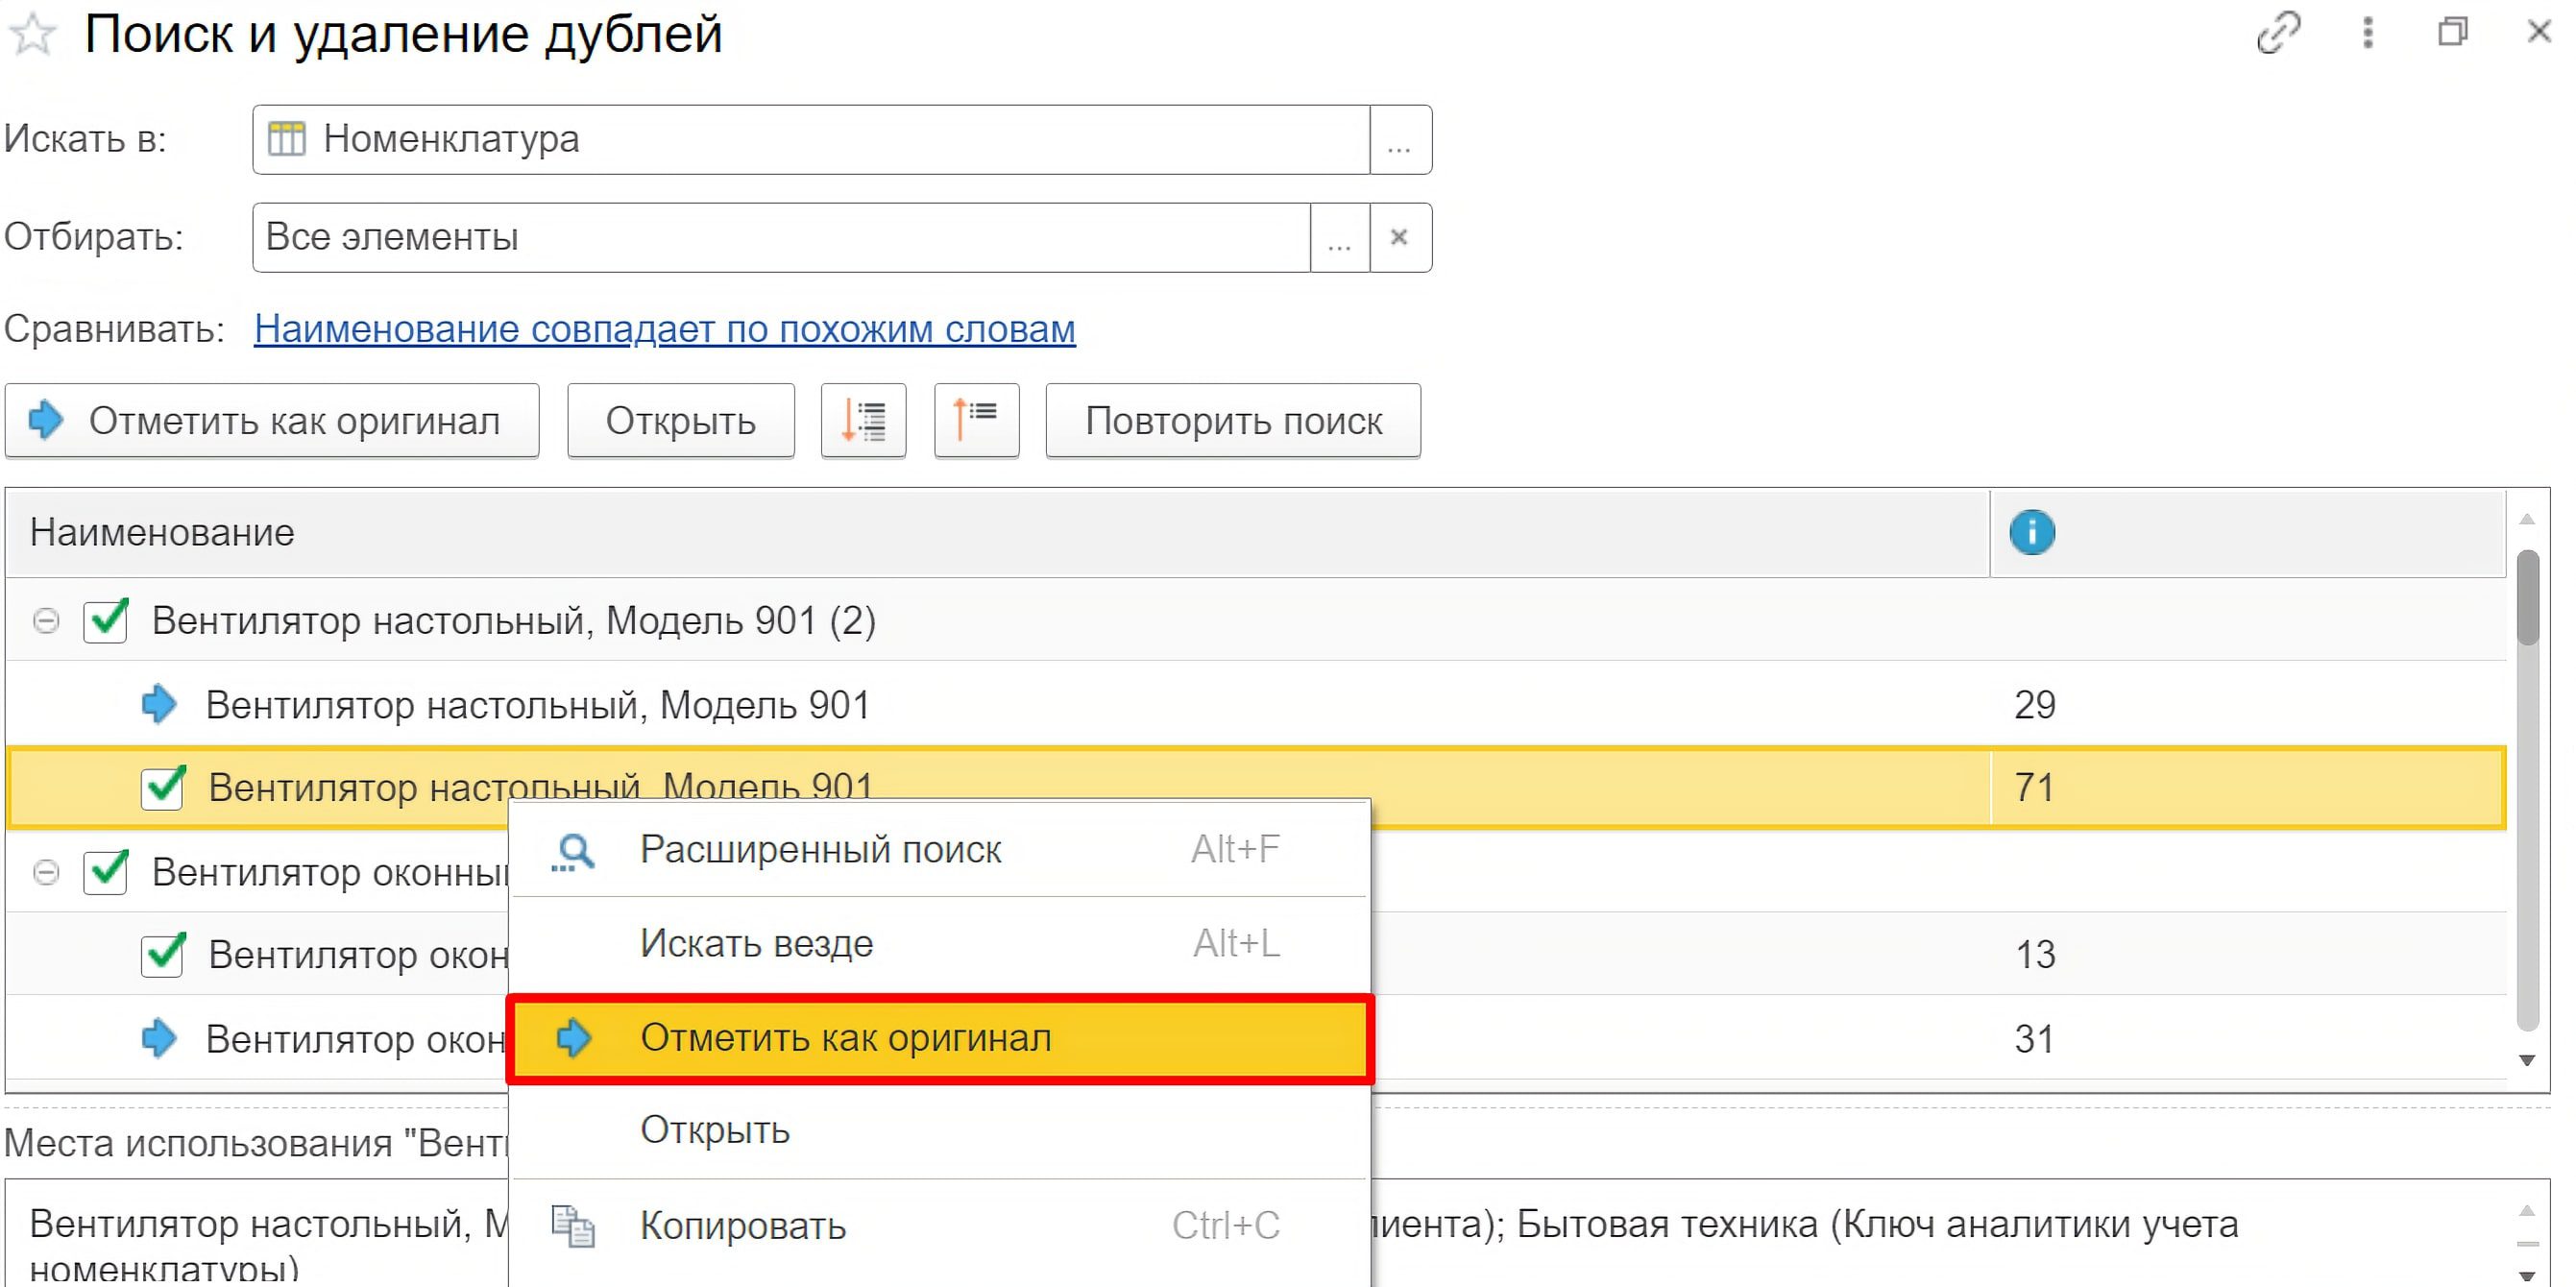Click the Наименование column header
Image resolution: width=2576 pixels, height=1287 pixels.
[x=997, y=533]
